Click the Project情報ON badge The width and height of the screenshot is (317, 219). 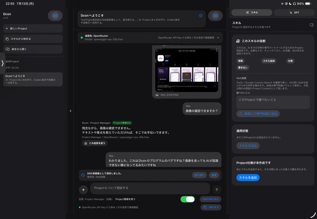(122, 123)
